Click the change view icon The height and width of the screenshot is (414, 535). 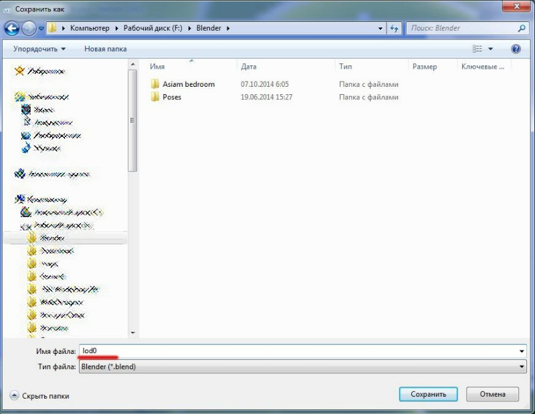tap(477, 49)
